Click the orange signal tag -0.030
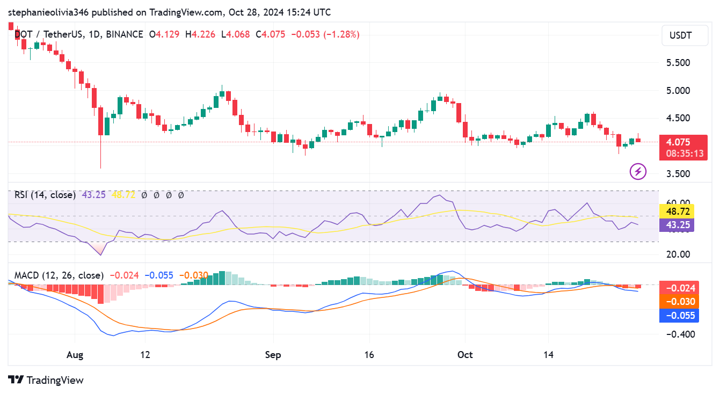The height and width of the screenshot is (394, 720). [679, 302]
